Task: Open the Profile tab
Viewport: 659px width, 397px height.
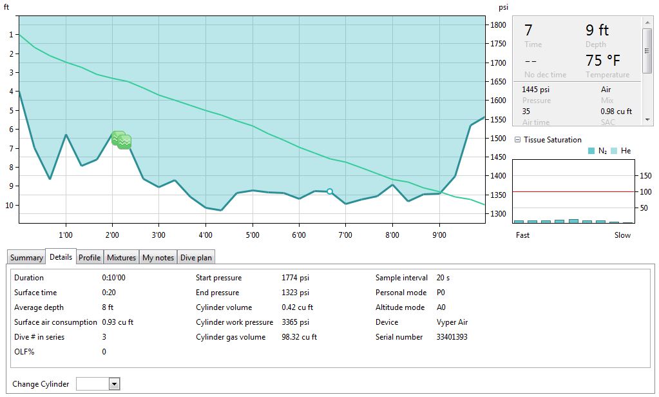Action: (90, 258)
